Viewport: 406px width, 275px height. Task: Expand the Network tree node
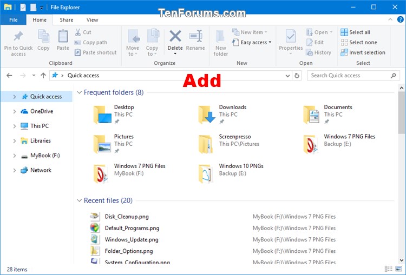pos(15,170)
